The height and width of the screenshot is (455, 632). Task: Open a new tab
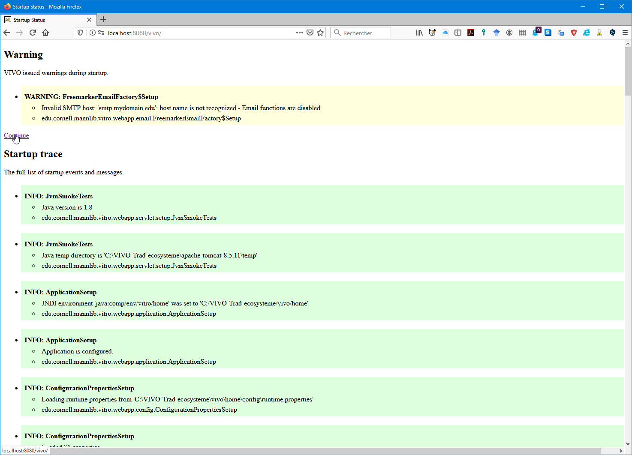pos(103,19)
